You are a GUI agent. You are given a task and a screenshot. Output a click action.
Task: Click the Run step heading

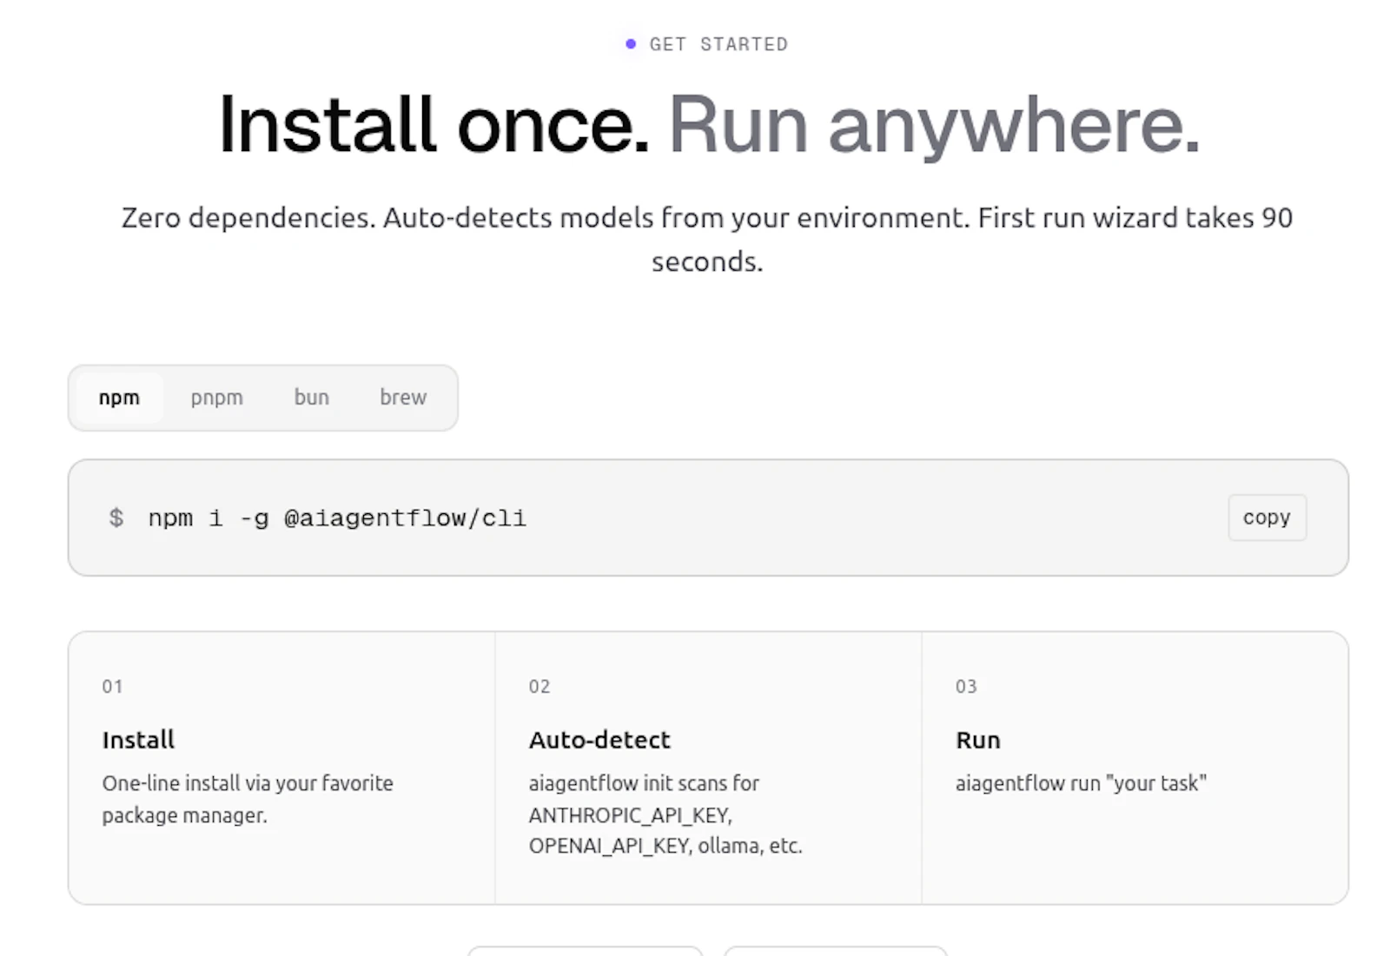978,740
